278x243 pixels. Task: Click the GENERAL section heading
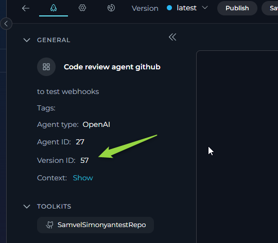point(54,40)
